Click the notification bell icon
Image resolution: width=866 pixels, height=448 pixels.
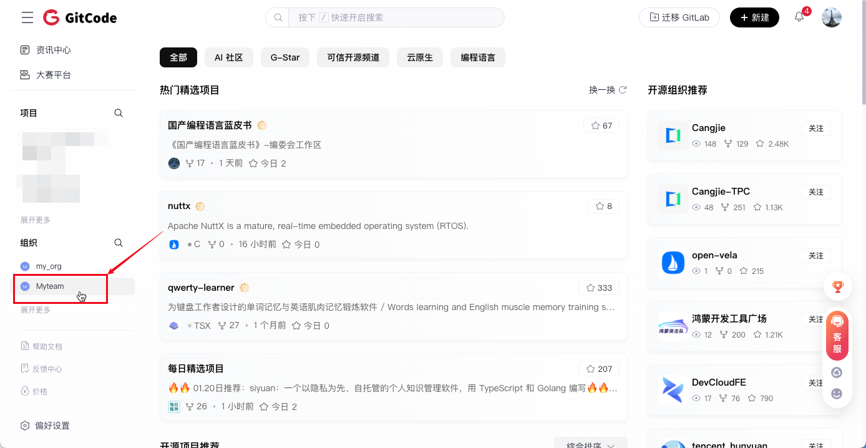point(799,17)
